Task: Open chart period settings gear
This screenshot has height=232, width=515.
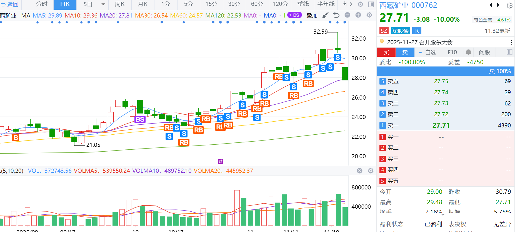Action: pos(360,4)
